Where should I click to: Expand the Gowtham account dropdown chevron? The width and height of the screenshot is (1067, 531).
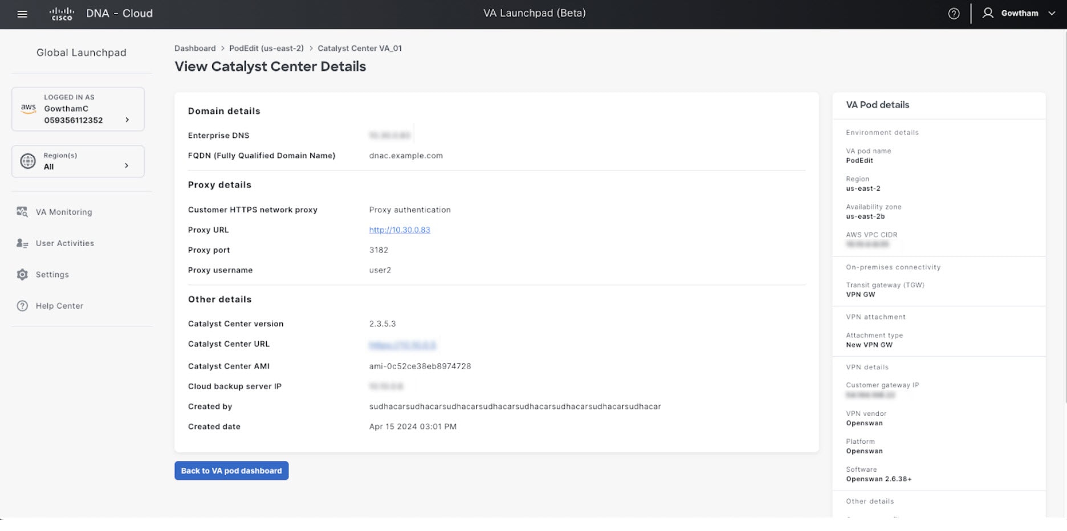coord(1052,14)
